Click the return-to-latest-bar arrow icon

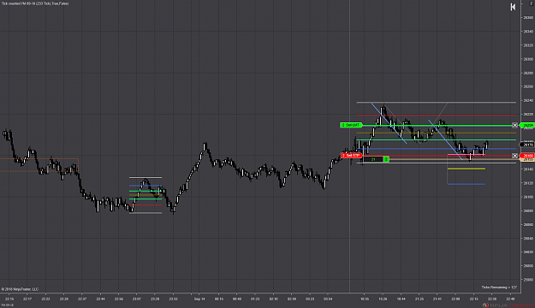[513, 7]
